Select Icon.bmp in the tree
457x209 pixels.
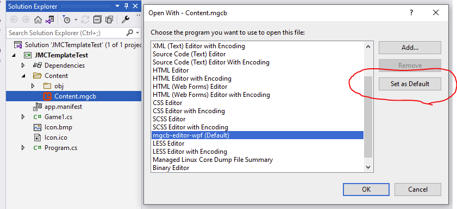(x=58, y=127)
